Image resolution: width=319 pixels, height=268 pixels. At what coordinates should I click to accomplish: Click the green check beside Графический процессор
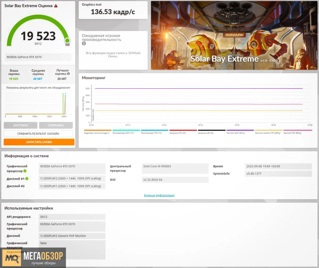pyautogui.click(x=25, y=171)
